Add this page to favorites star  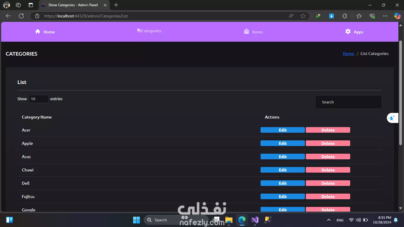point(303,16)
